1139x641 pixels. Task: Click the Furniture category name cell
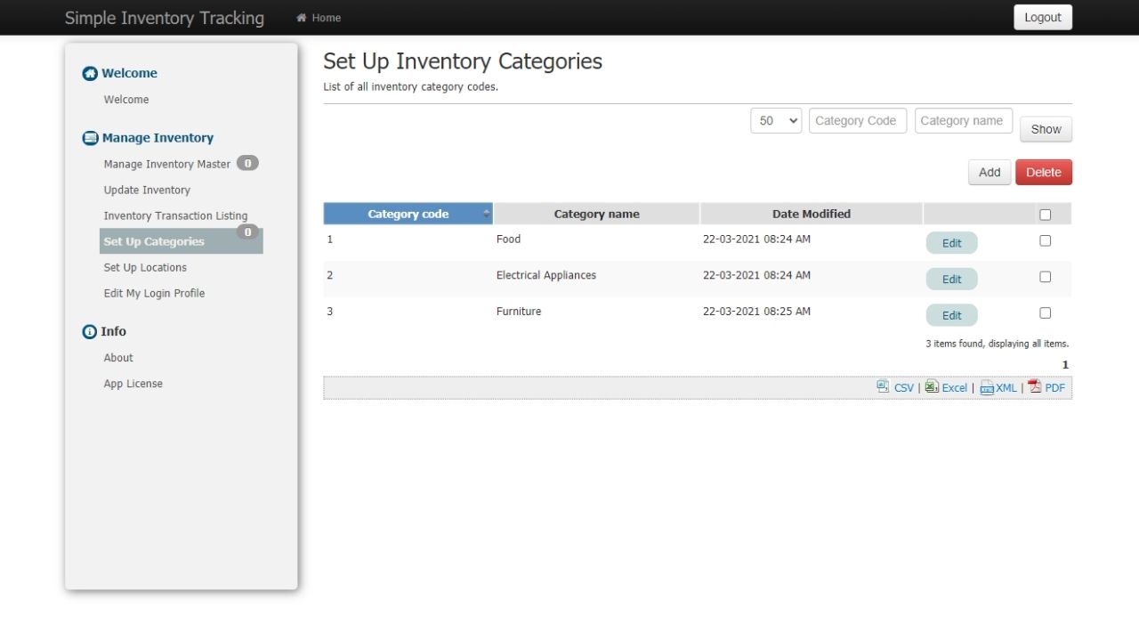(x=519, y=312)
